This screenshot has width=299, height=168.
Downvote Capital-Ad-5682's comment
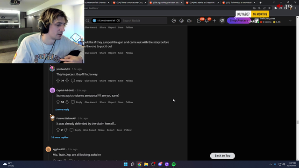click(67, 102)
